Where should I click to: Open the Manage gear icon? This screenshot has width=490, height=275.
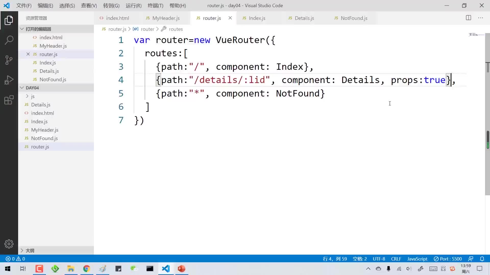click(x=9, y=244)
